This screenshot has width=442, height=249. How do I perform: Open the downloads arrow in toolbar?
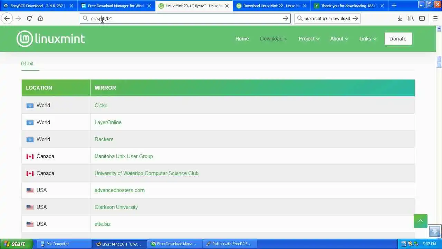[400, 18]
